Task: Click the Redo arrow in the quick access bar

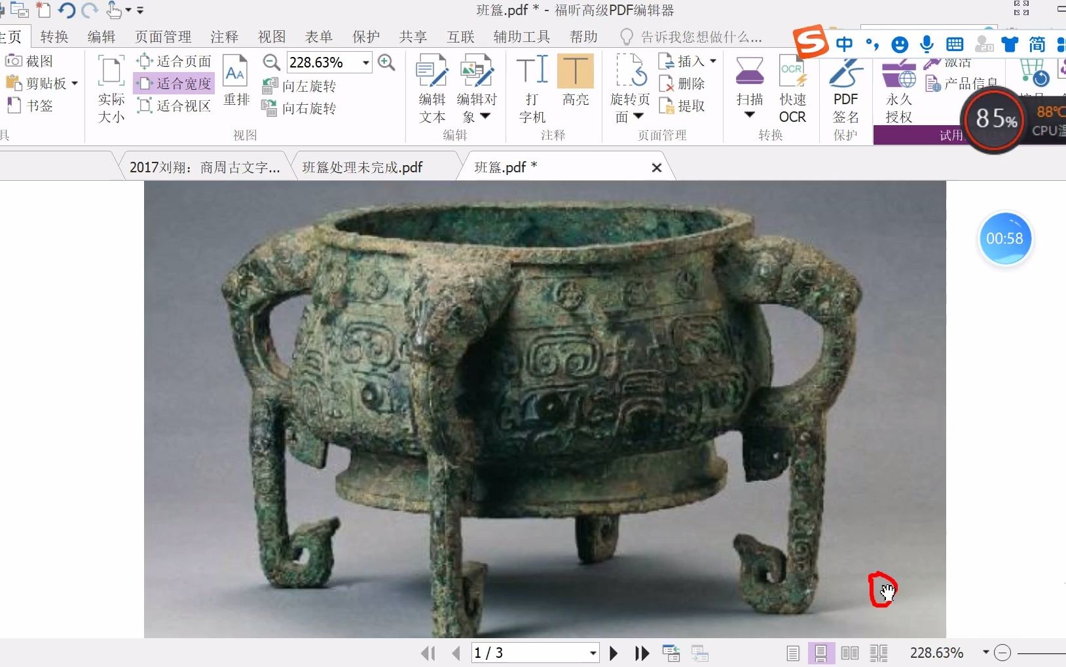Action: [89, 10]
